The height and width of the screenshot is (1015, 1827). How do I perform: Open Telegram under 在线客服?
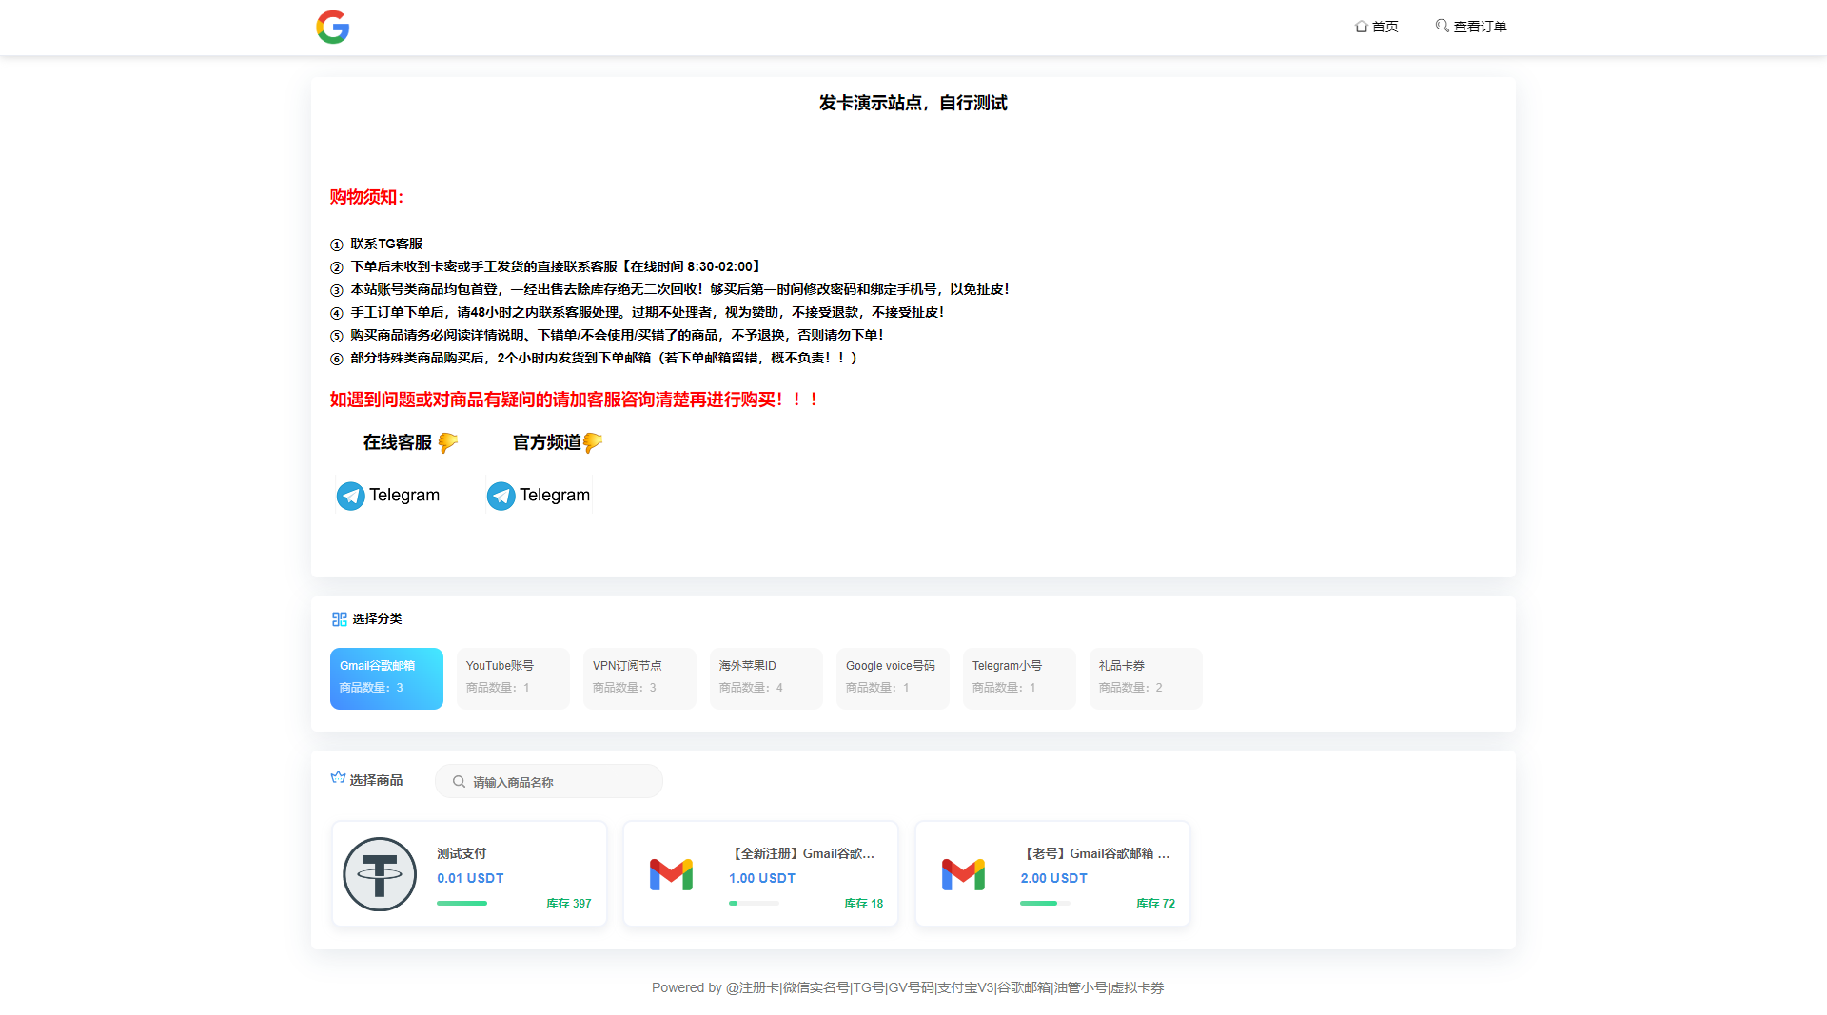388,495
